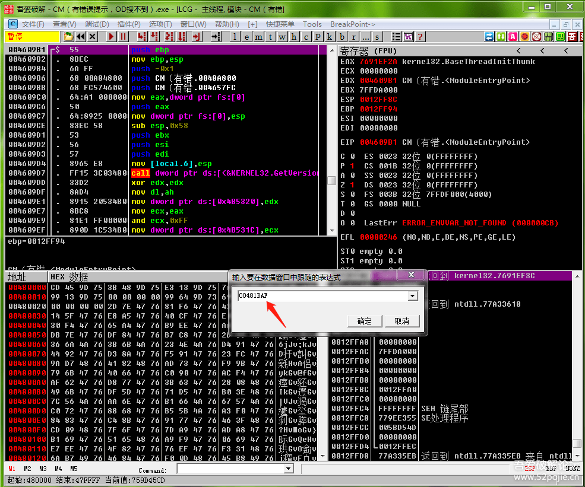Open file using the folder toolbar icon

tap(68, 37)
